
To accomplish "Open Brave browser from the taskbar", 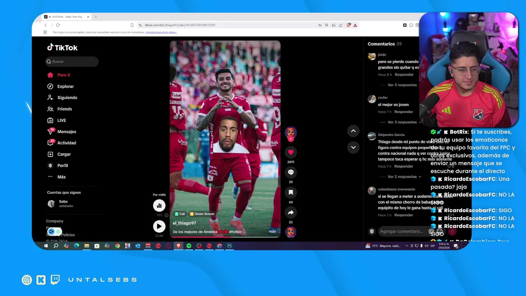I will tap(178, 246).
